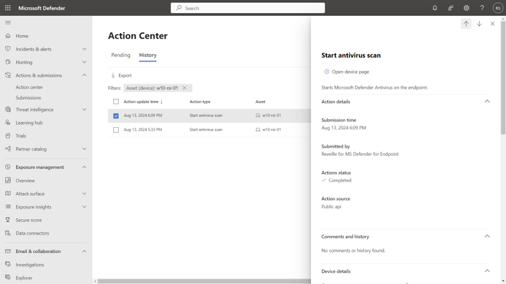Click the Incidents & alerts shield icon

(x=8, y=48)
